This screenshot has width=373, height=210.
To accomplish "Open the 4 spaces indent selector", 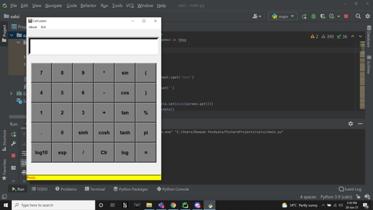I will [x=308, y=197].
